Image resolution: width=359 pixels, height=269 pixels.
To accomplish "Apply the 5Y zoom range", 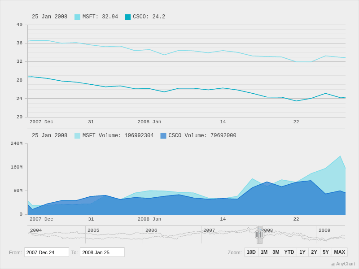I will pyautogui.click(x=326, y=252).
